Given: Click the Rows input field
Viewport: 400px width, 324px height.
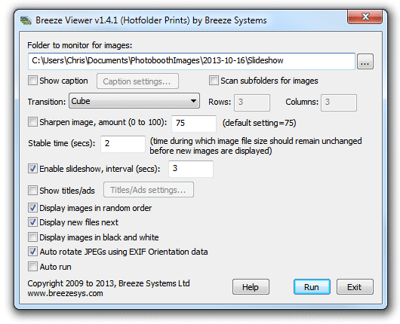Looking at the screenshot, I should pos(252,102).
